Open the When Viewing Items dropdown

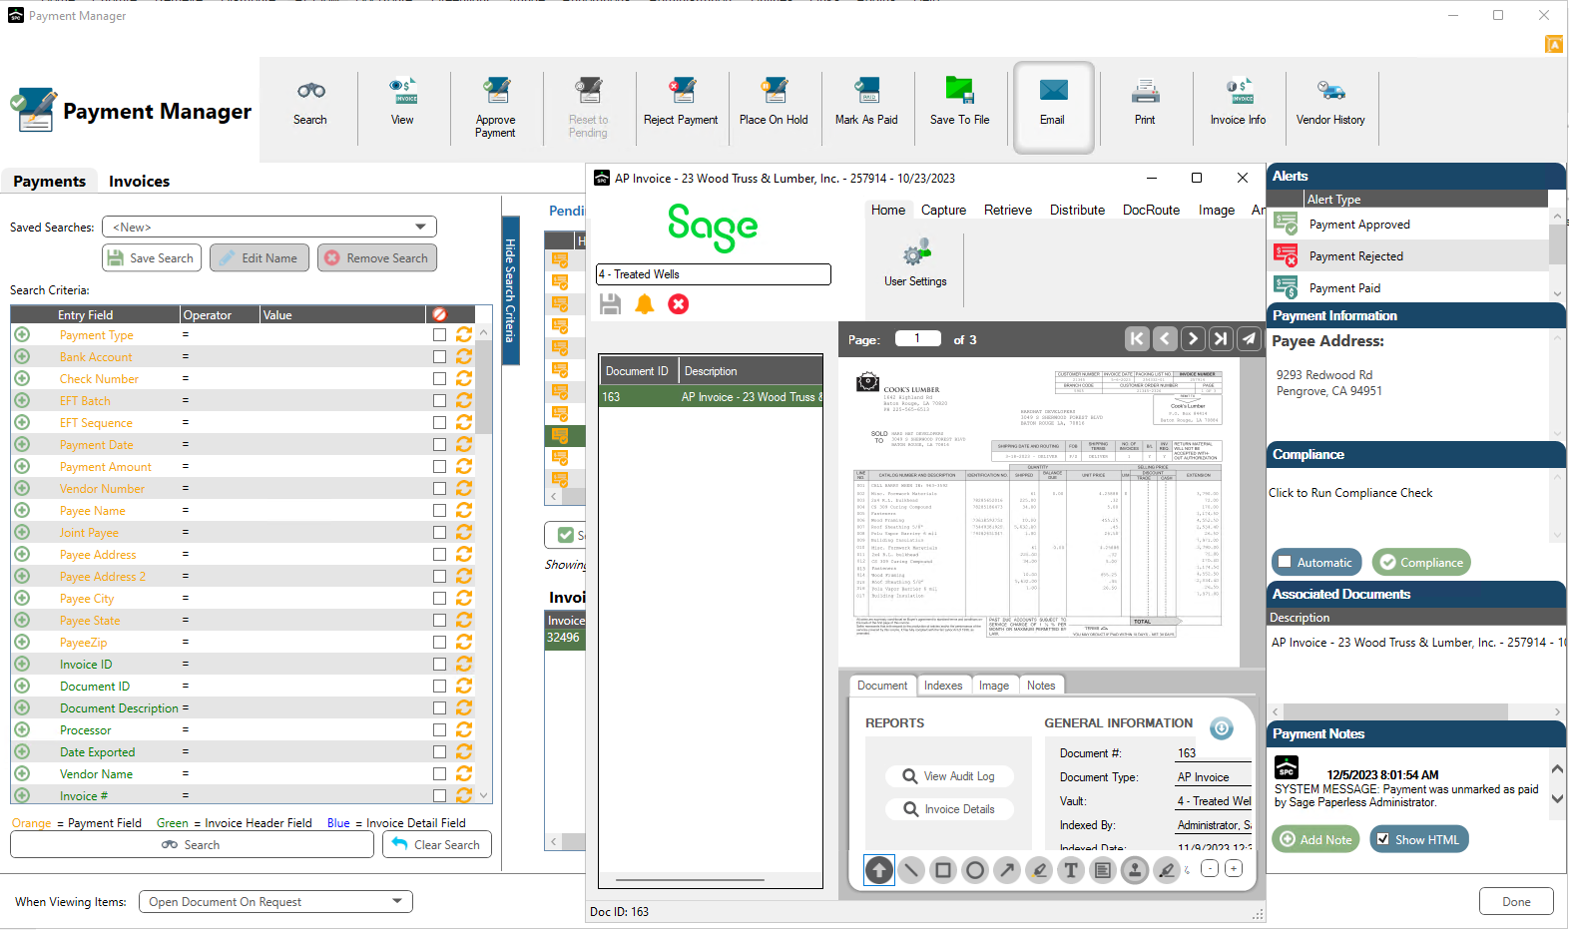click(x=275, y=901)
